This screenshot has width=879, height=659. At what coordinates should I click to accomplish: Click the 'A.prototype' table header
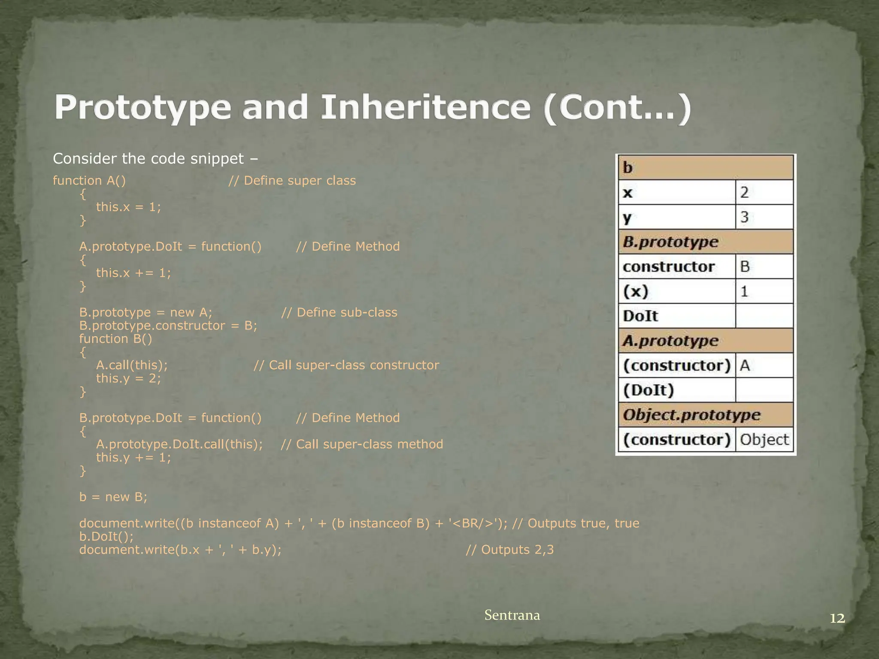coord(706,341)
